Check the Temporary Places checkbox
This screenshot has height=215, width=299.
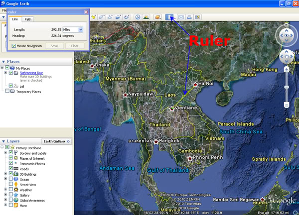click(x=7, y=91)
